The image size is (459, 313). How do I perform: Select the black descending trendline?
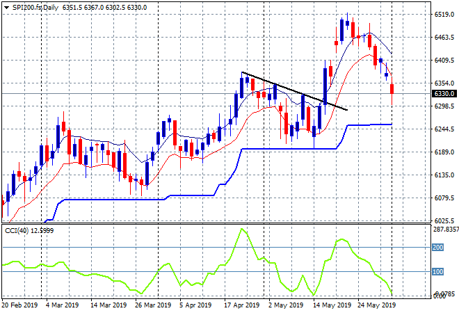pyautogui.click(x=294, y=91)
